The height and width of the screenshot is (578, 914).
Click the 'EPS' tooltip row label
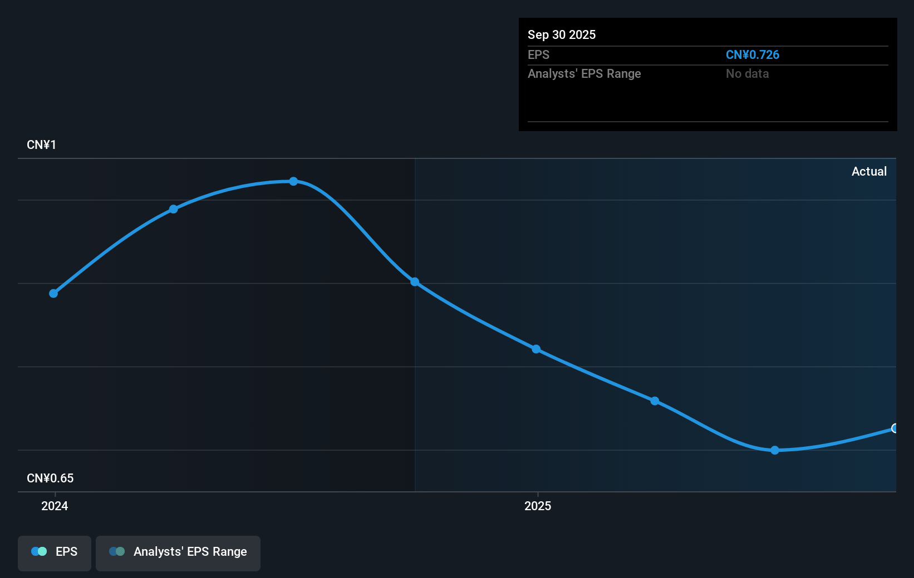point(538,54)
